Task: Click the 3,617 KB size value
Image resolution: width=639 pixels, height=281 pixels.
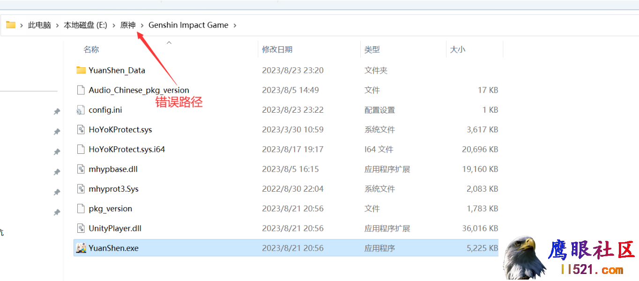Action: [x=483, y=130]
